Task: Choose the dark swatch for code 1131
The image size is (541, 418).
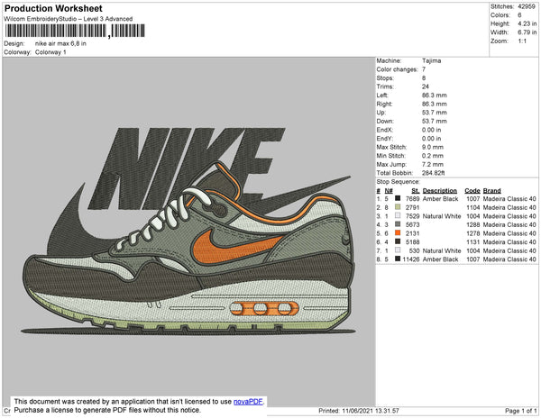Action: pyautogui.click(x=398, y=241)
